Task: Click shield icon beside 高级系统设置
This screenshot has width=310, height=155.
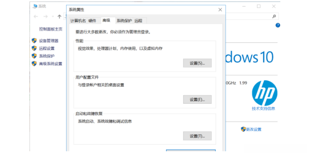Action: coord(34,64)
